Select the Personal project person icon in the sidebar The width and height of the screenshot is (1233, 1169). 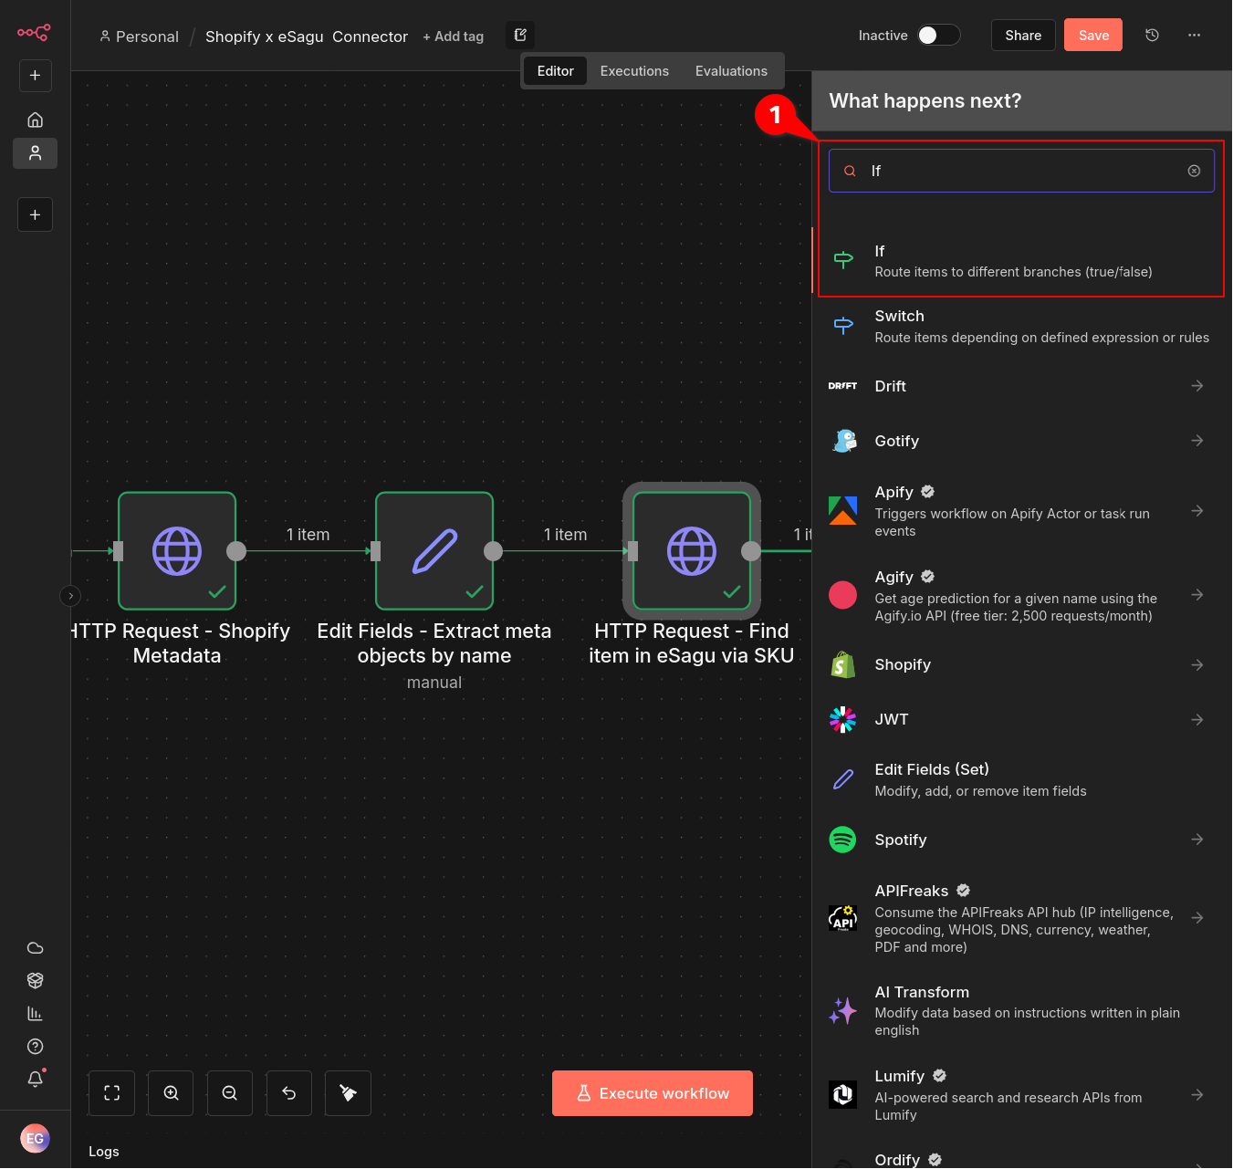point(35,153)
